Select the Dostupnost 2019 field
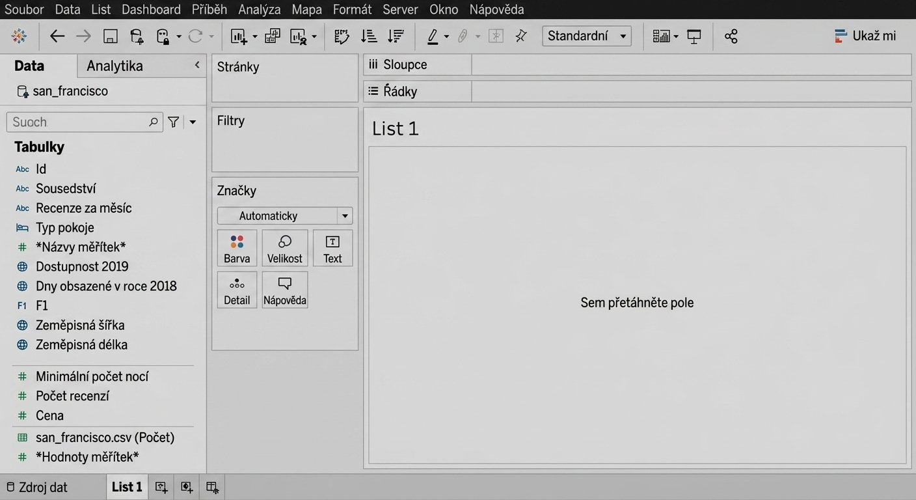This screenshot has width=916, height=500. [82, 266]
